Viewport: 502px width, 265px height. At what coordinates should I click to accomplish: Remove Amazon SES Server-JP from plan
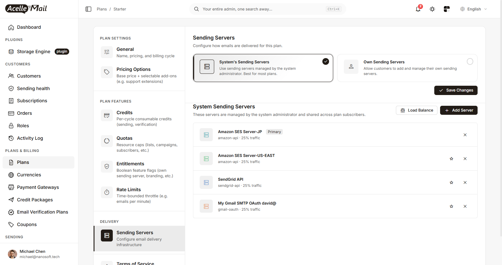click(x=465, y=135)
